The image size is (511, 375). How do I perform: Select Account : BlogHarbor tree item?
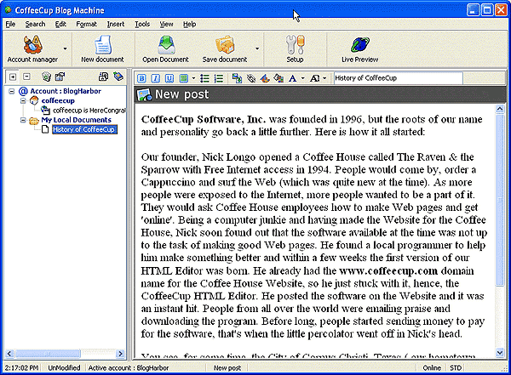(x=66, y=91)
